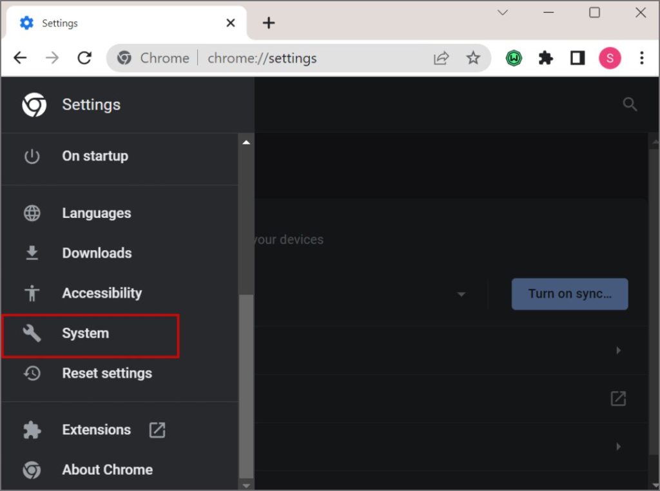Reload the Settings page
The width and height of the screenshot is (660, 491).
click(x=84, y=57)
